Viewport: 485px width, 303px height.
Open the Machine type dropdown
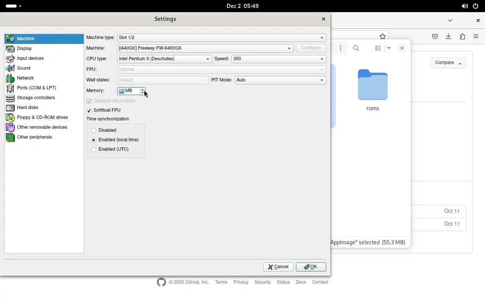click(x=222, y=37)
